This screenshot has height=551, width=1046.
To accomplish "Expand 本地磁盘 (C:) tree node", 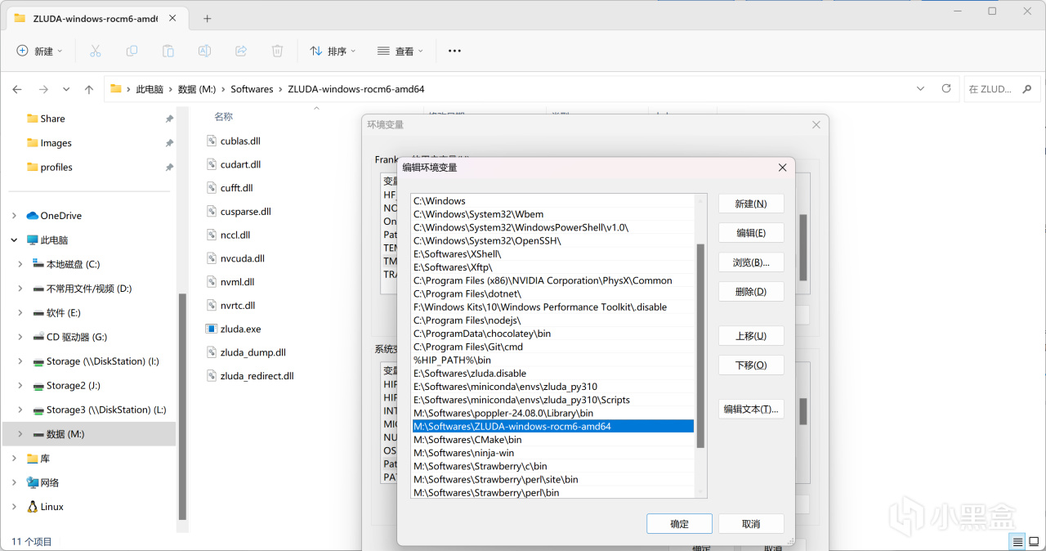I will (x=20, y=264).
